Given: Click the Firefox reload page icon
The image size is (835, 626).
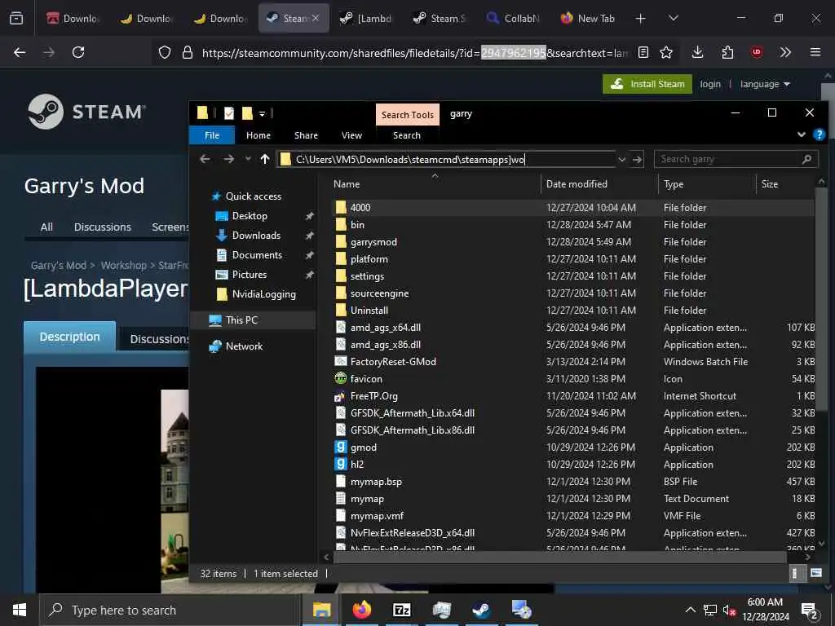Looking at the screenshot, I should tap(78, 52).
